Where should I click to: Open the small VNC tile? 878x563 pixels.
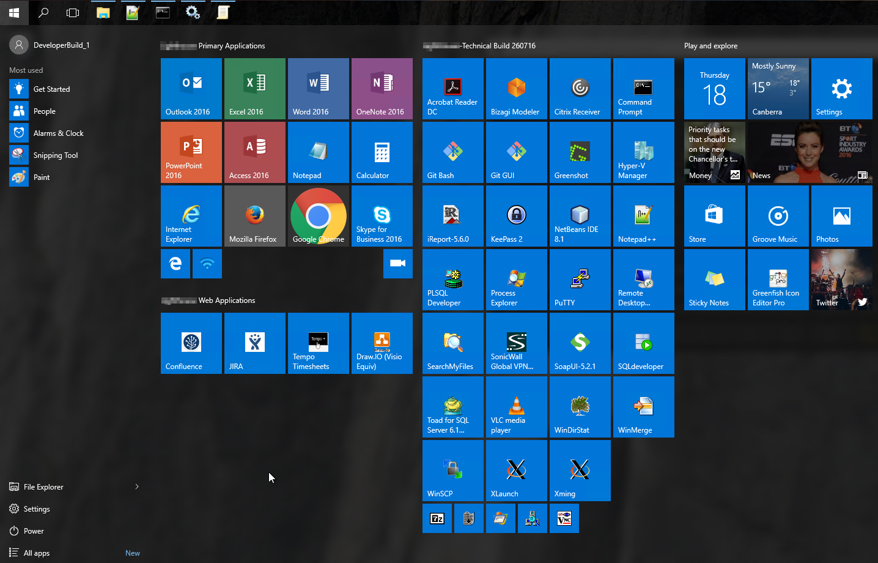pos(564,518)
